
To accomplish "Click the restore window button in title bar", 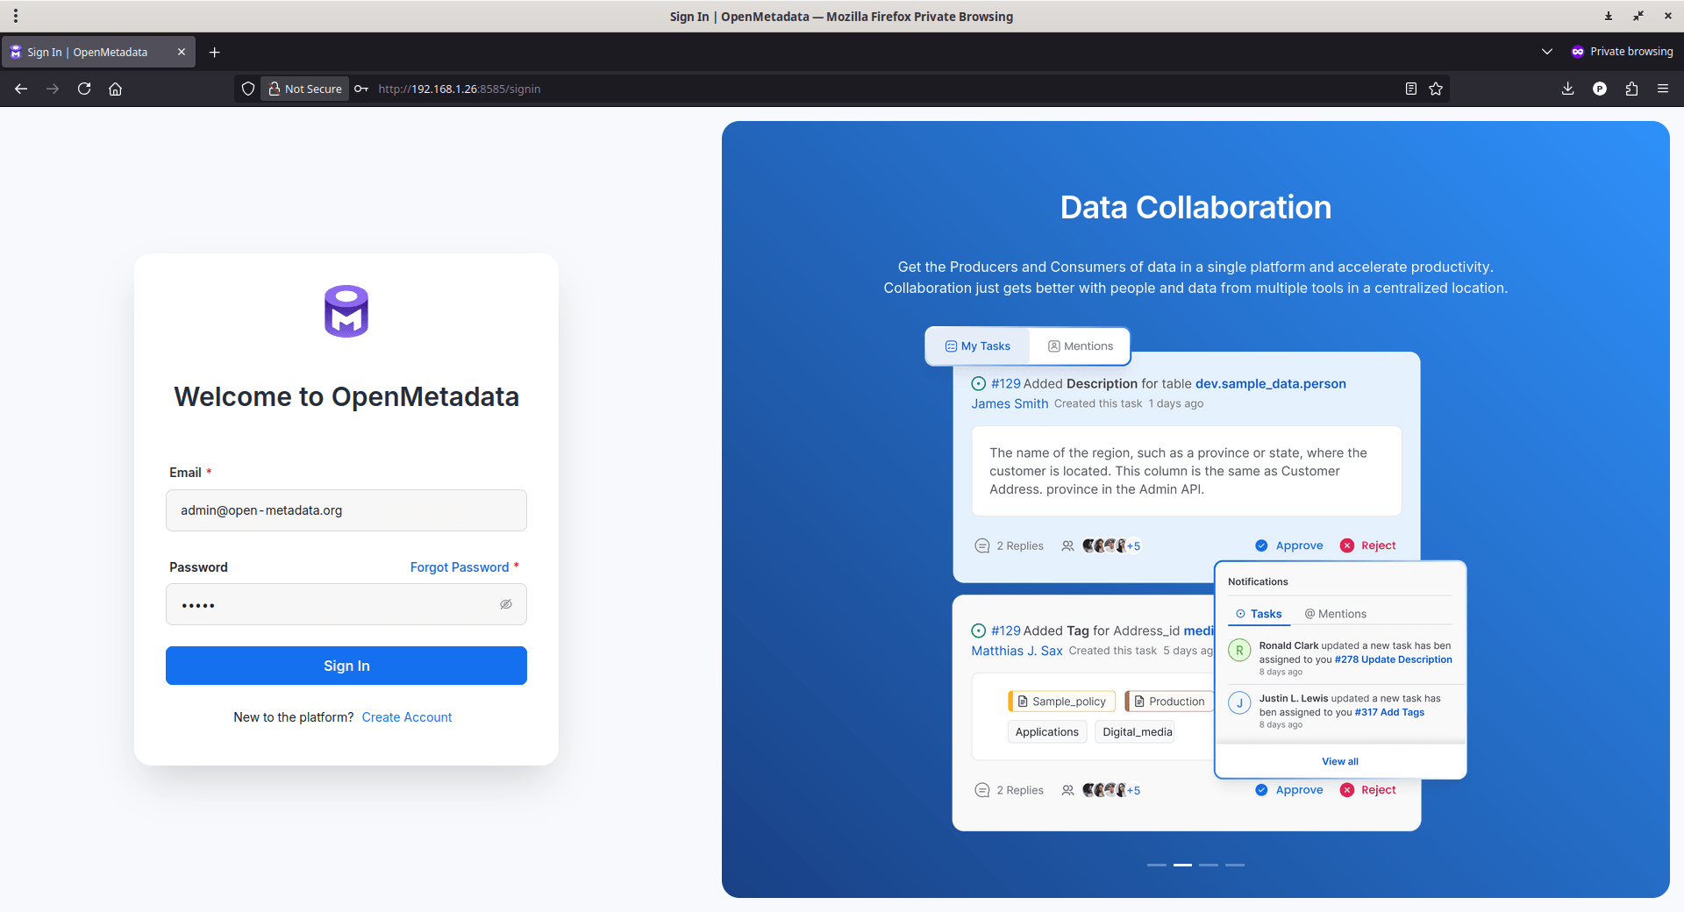I will [x=1638, y=16].
